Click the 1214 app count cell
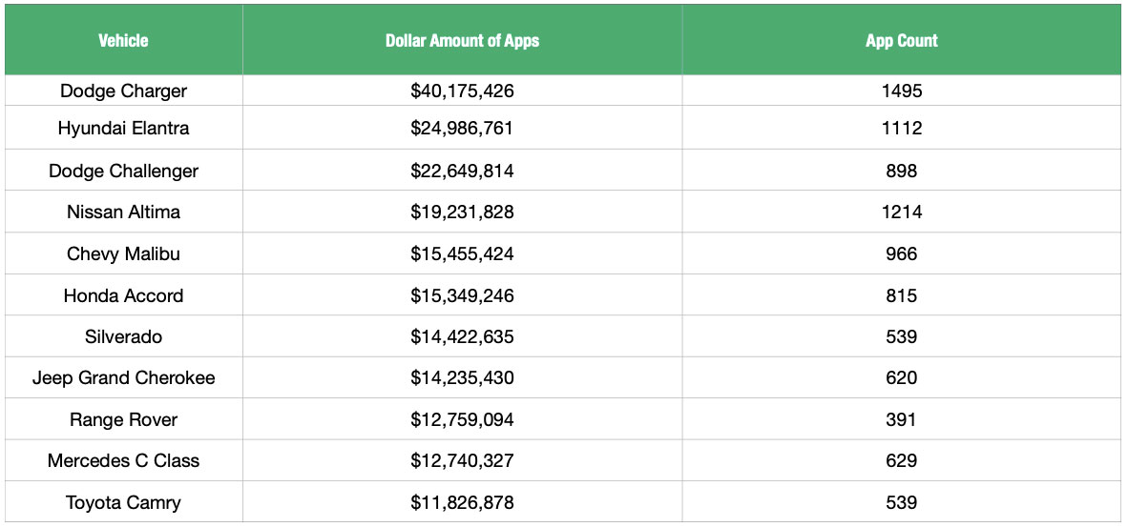 pyautogui.click(x=901, y=213)
